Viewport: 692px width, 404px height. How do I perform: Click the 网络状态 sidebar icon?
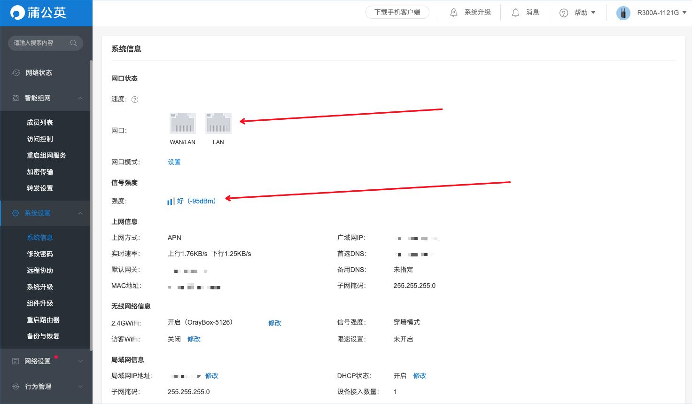click(x=16, y=72)
